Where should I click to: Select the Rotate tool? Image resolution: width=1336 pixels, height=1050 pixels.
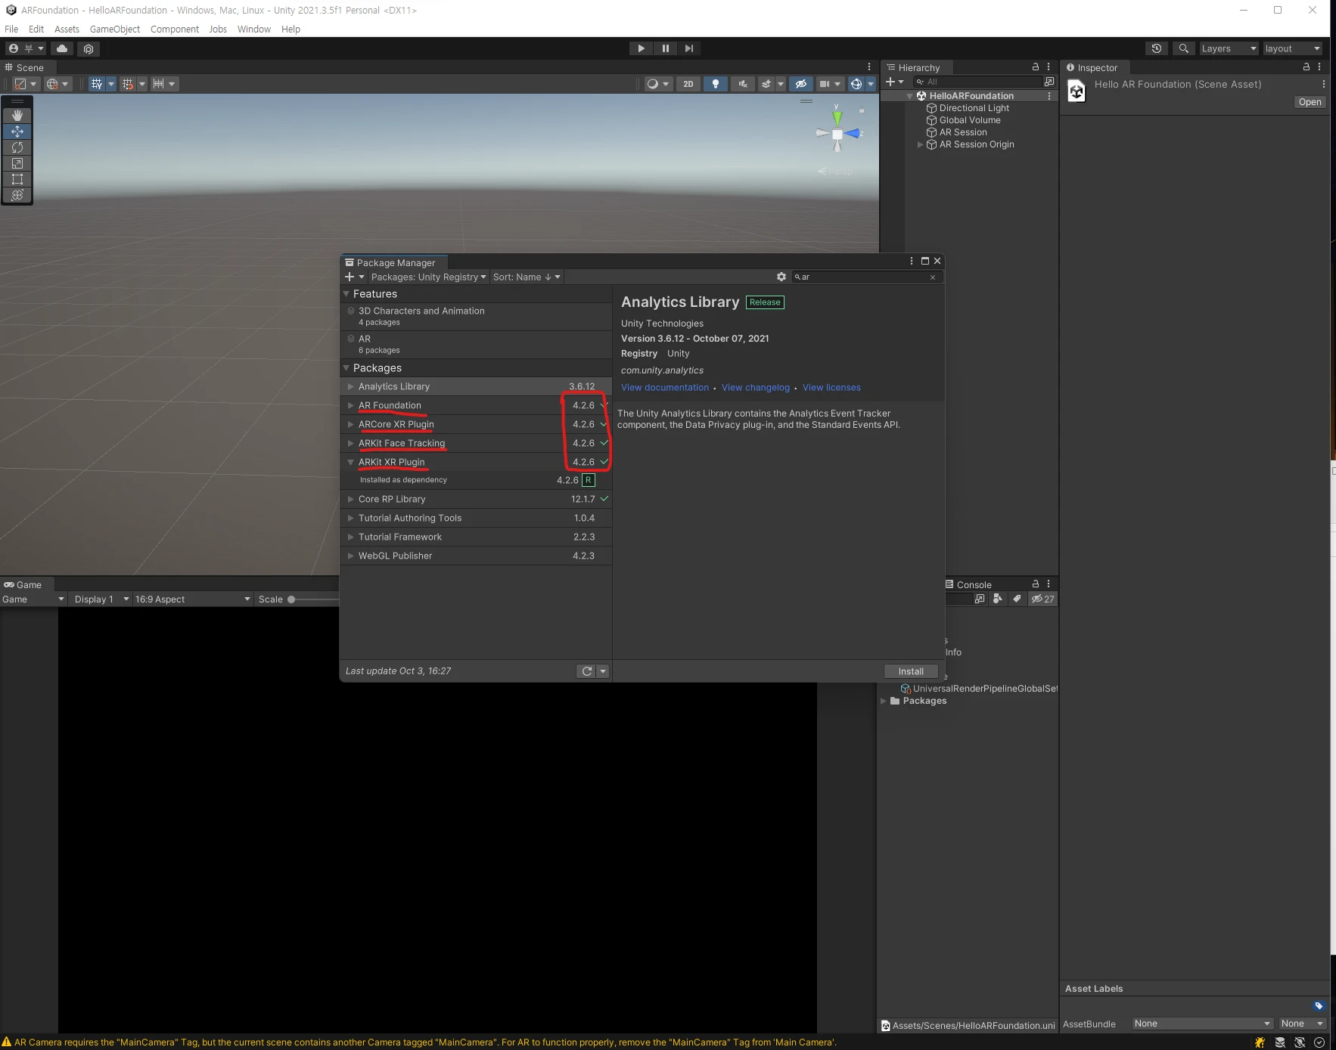coord(17,147)
